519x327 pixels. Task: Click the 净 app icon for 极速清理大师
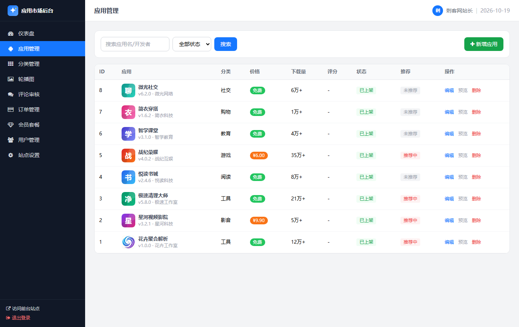point(128,199)
